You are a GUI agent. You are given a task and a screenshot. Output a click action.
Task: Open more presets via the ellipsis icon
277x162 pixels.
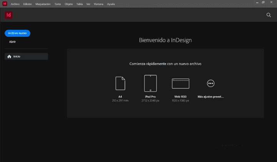[x=211, y=83]
